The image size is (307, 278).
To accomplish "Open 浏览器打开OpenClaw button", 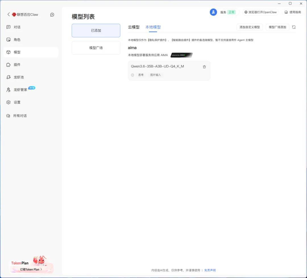I will click(260, 12).
